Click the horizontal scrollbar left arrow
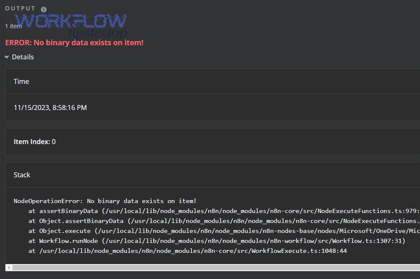 [x=9, y=267]
